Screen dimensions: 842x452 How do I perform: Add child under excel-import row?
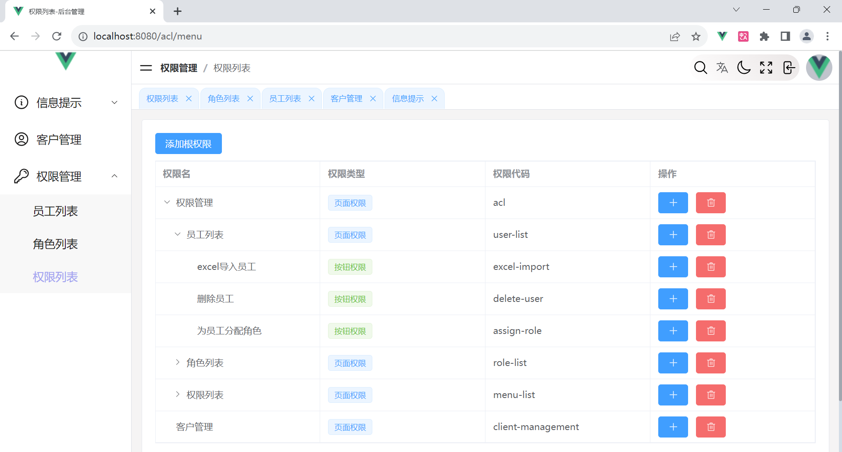click(x=673, y=267)
